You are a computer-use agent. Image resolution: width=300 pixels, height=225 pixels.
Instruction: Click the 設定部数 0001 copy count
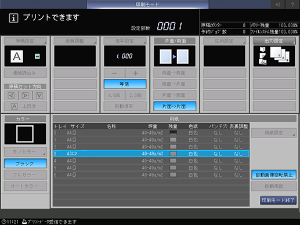coord(169,26)
